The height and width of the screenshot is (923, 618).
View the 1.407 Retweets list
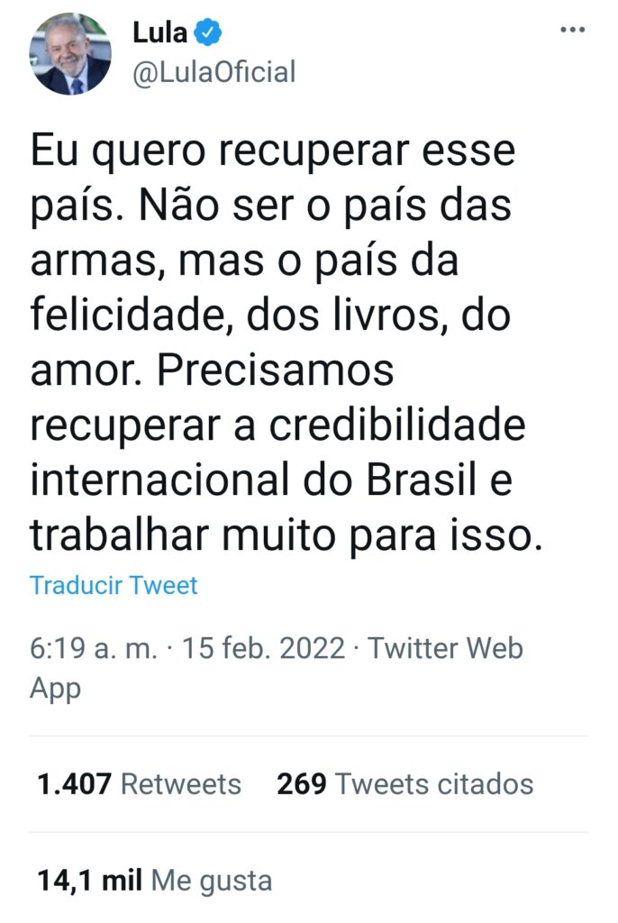(139, 784)
